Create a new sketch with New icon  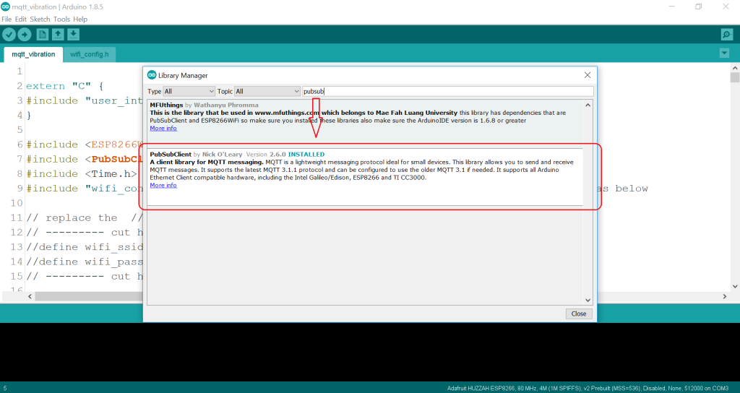point(43,35)
